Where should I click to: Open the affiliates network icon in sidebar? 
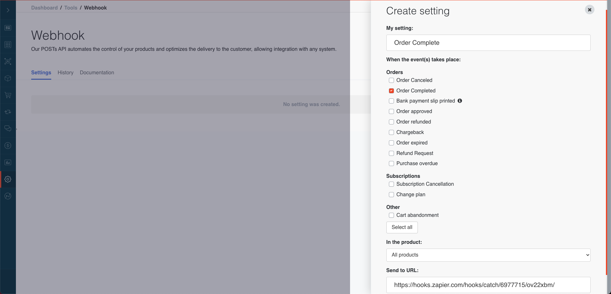tap(8, 61)
